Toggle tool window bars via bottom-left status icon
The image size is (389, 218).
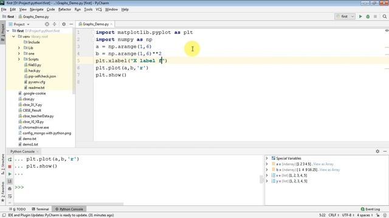[4, 216]
